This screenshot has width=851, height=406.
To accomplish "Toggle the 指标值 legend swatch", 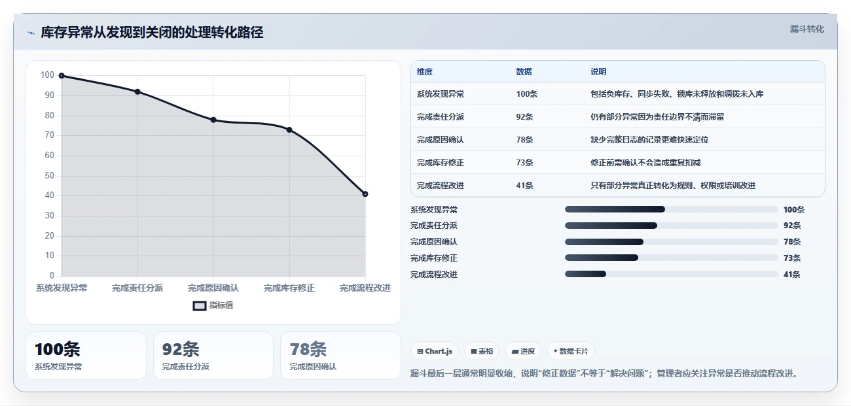I will pyautogui.click(x=200, y=306).
